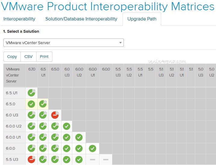Click the green check for 6.0.0 row under 6.0.0 U2

click(79, 148)
